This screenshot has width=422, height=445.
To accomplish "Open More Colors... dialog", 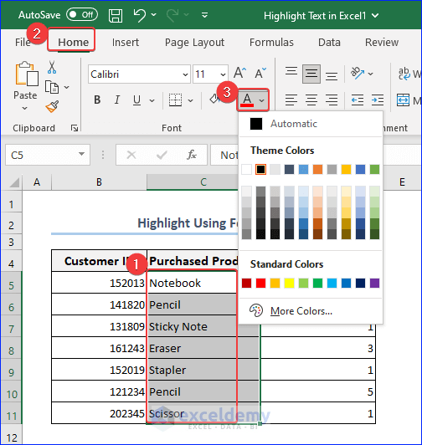I will [x=311, y=311].
